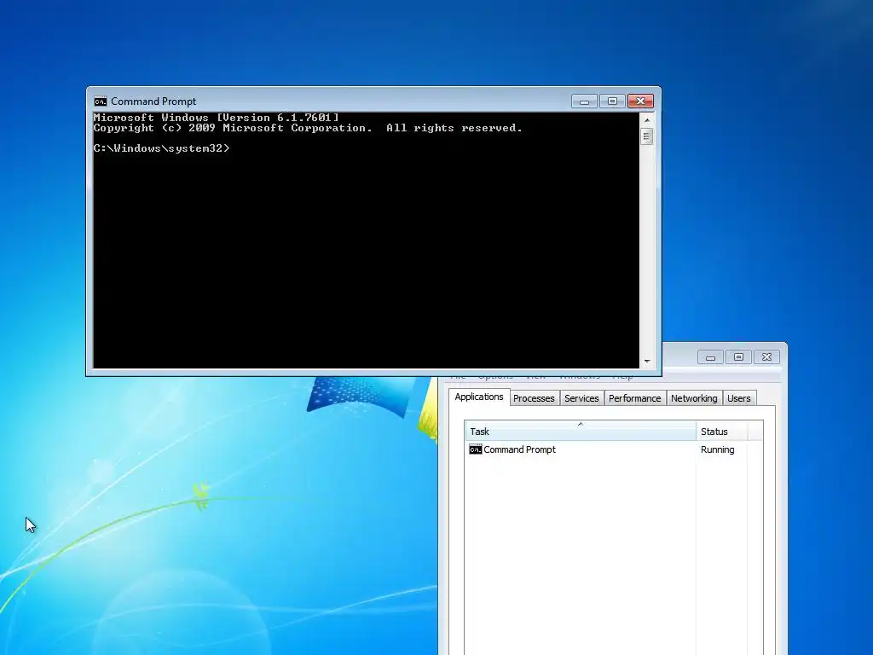The width and height of the screenshot is (873, 655).
Task: Click the Copyright 2009 Microsoft Corporation line
Action: click(x=308, y=128)
